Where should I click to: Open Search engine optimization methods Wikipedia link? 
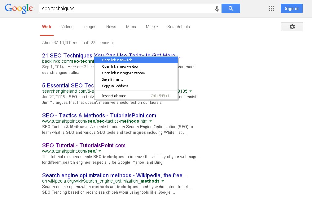(x=115, y=175)
